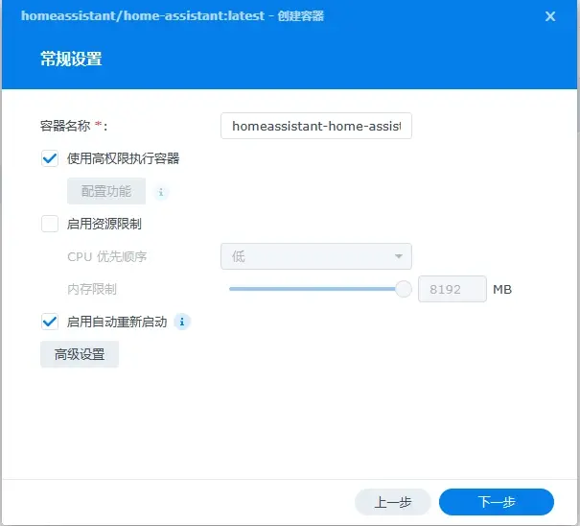Screen dimensions: 580x526
Task: Click the 内存限制 label
Action: (x=92, y=289)
